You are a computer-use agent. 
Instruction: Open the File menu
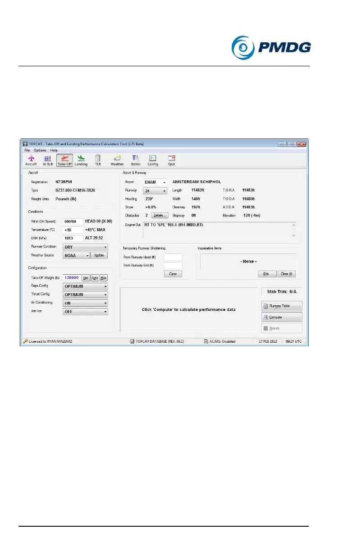(x=27, y=150)
